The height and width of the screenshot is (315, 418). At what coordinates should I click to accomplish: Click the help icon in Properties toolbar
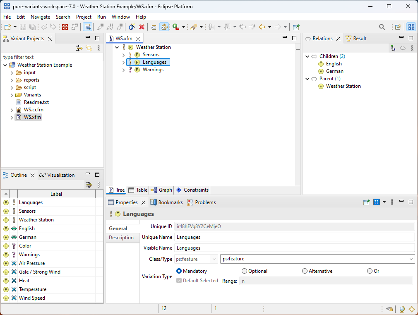[x=376, y=202]
